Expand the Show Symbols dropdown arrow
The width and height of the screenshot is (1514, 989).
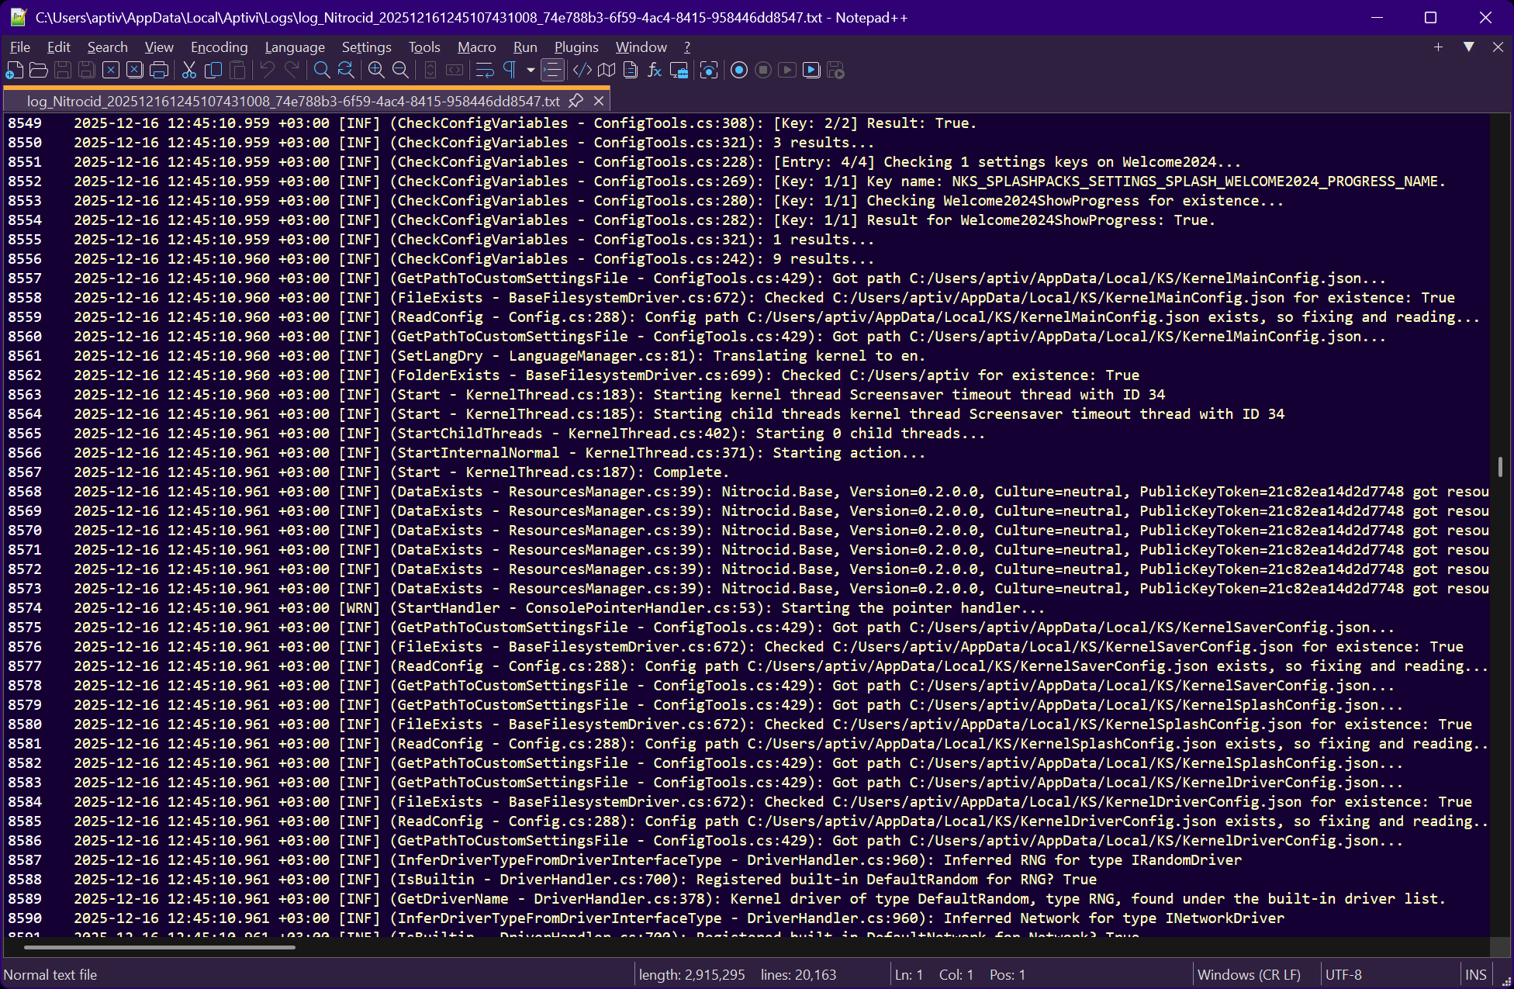(531, 71)
